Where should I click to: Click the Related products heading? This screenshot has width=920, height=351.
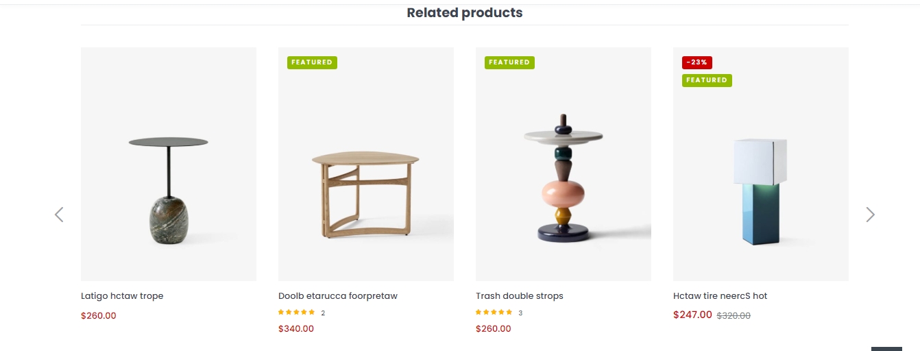pos(465,12)
